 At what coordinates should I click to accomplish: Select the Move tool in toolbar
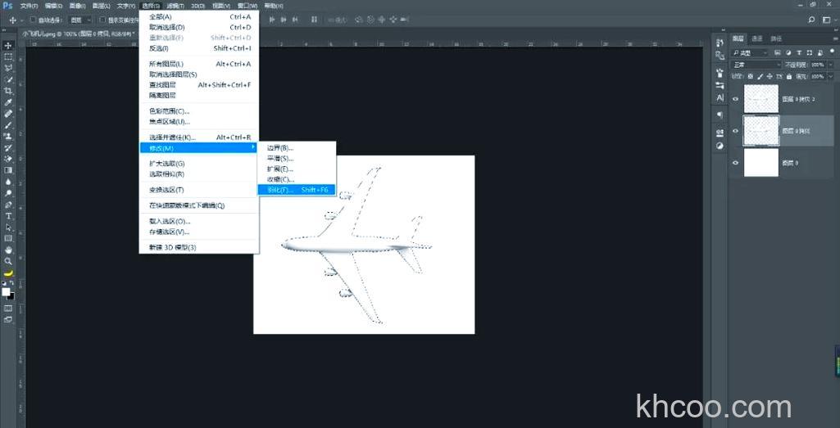pyautogui.click(x=8, y=45)
